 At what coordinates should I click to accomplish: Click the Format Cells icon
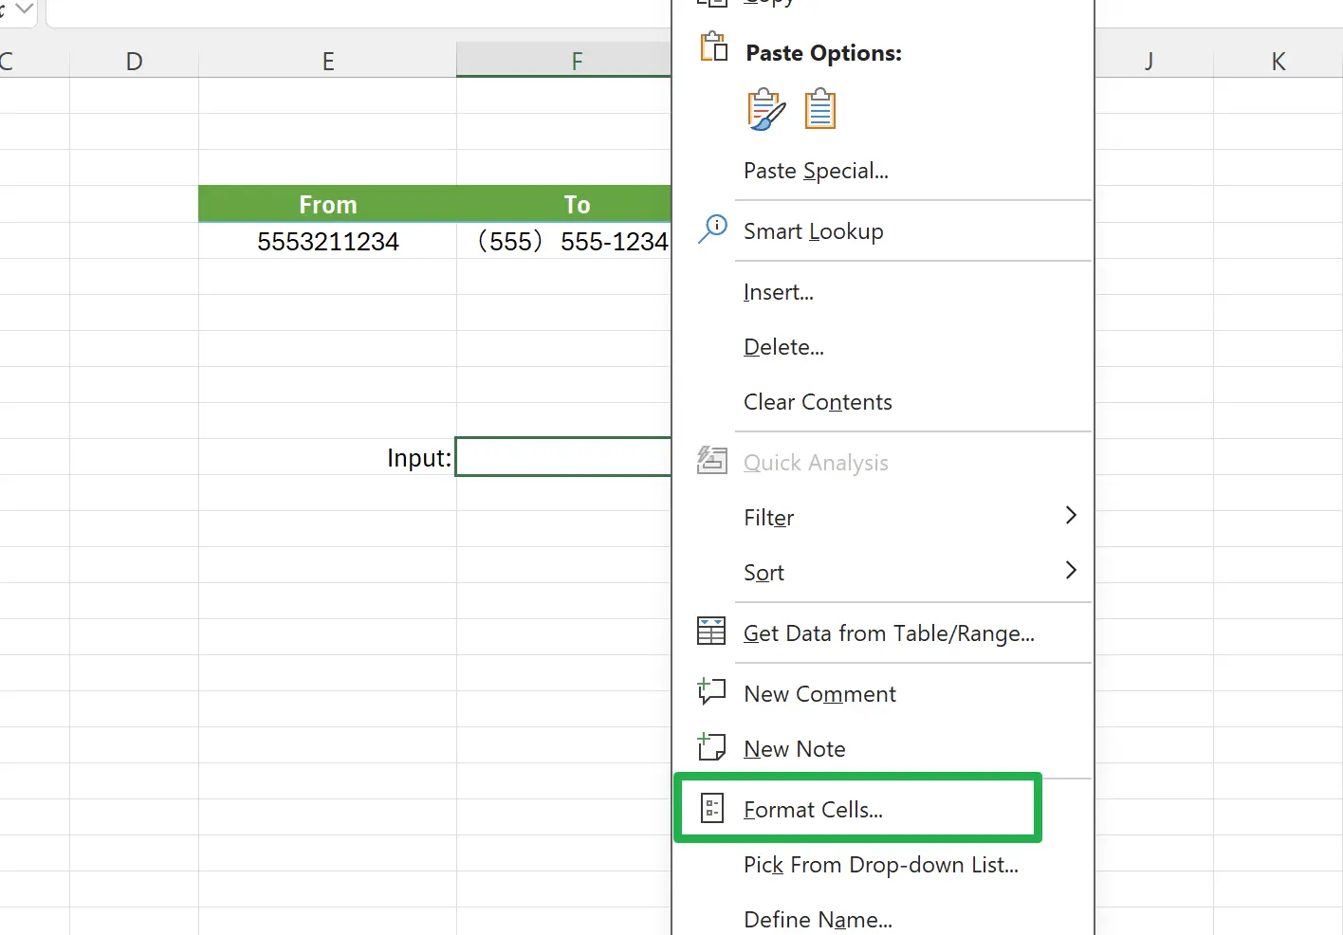point(711,809)
